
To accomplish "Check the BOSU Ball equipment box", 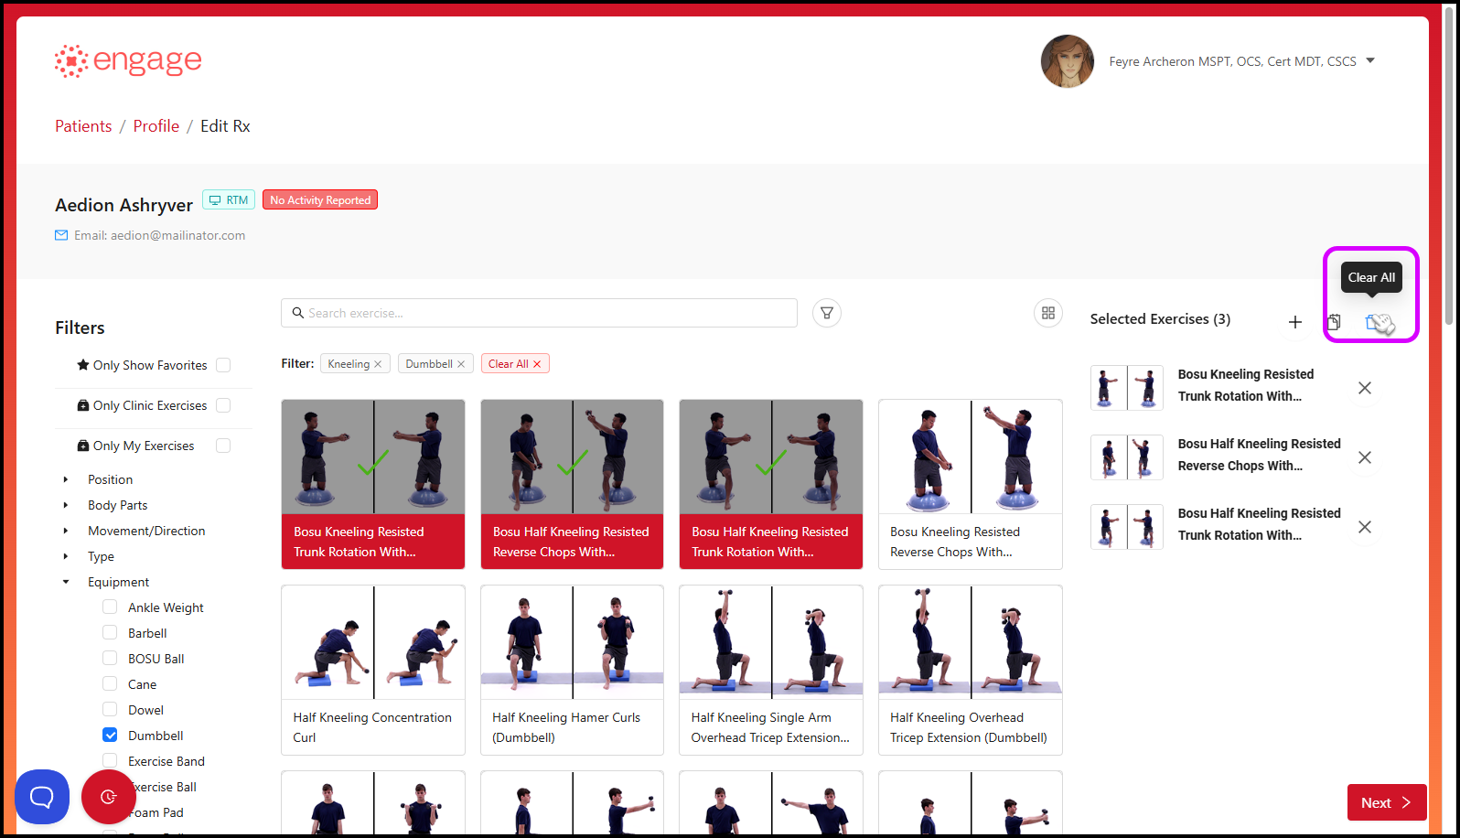I will tap(110, 658).
